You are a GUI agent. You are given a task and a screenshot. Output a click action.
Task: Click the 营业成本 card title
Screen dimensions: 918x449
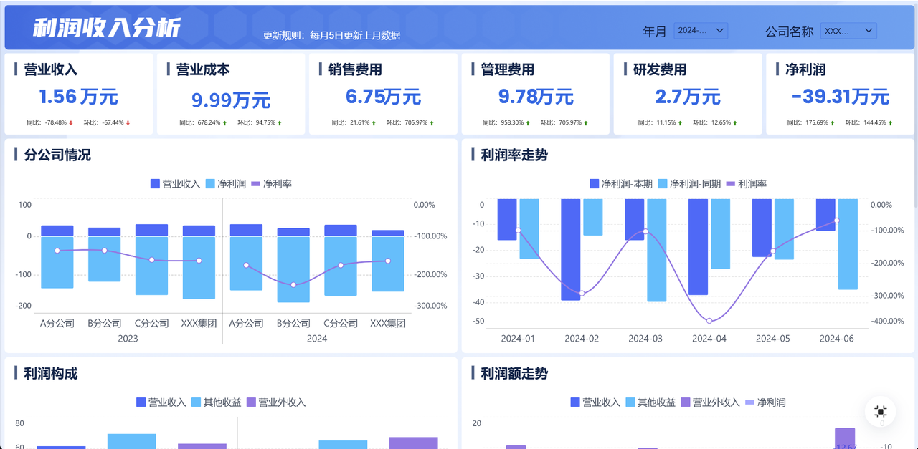click(203, 69)
